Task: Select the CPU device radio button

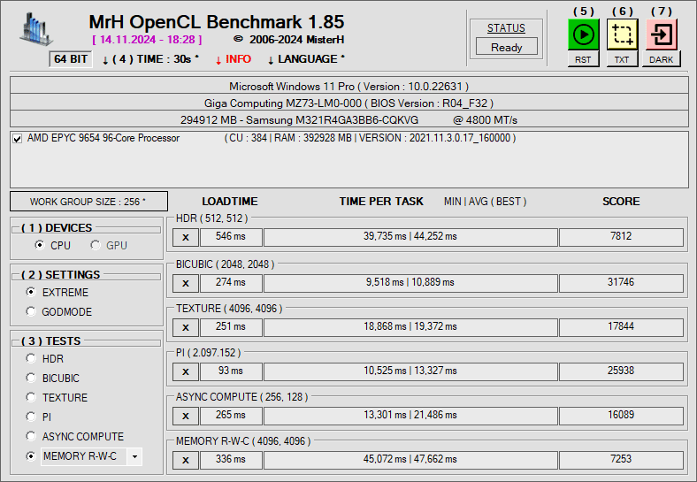Action: click(40, 245)
